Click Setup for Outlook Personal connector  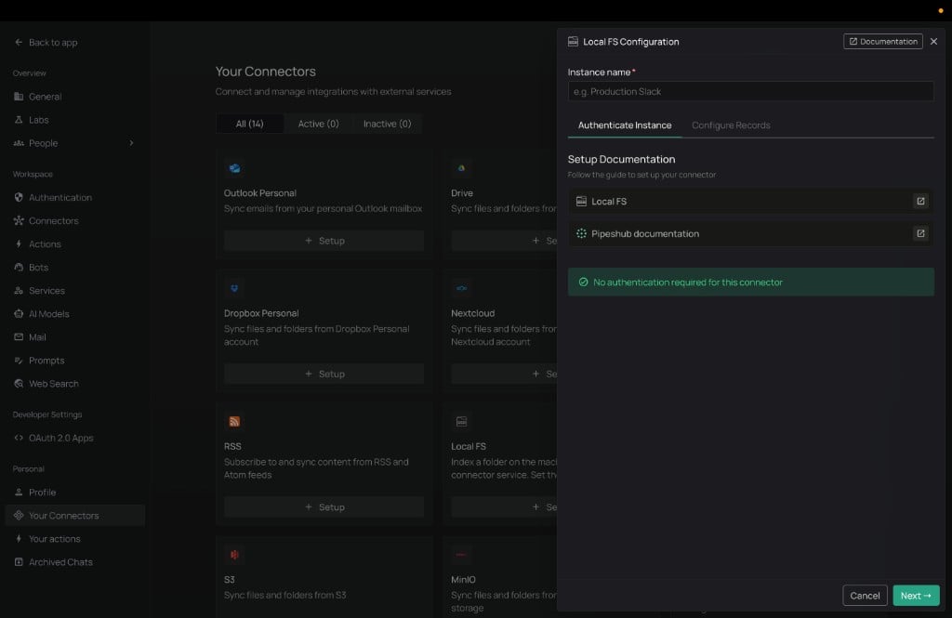pyautogui.click(x=324, y=241)
